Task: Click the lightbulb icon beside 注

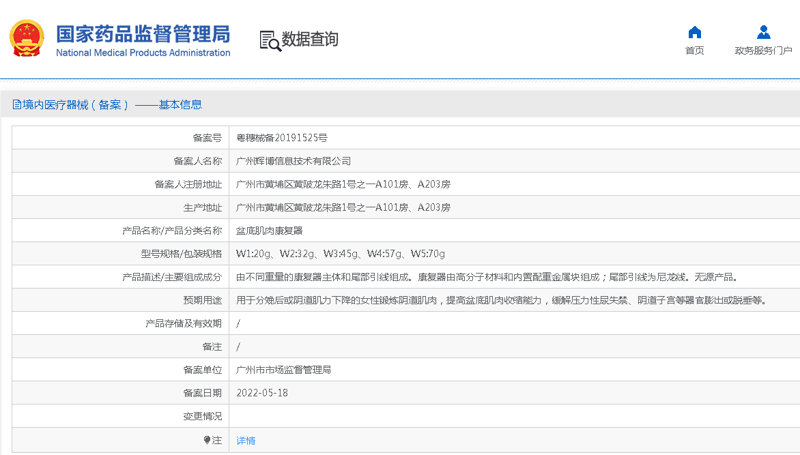Action: [207, 441]
